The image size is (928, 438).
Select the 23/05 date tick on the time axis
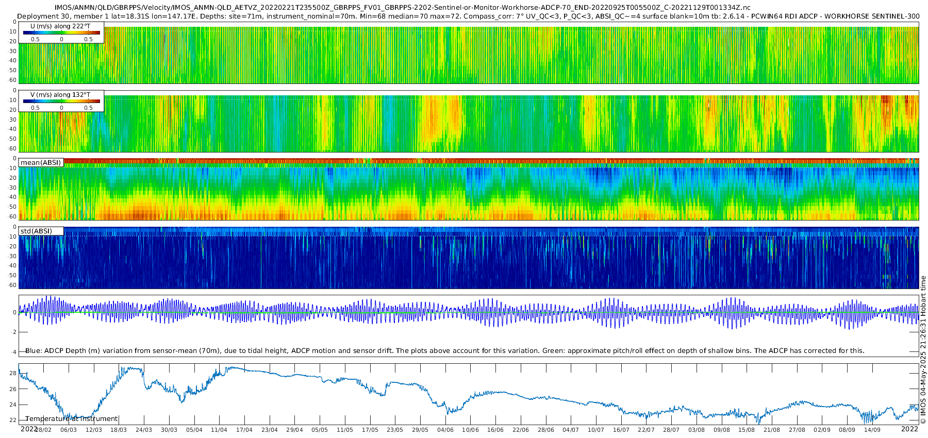click(x=395, y=430)
